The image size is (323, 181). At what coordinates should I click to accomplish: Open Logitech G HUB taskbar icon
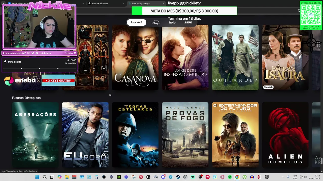point(148,177)
